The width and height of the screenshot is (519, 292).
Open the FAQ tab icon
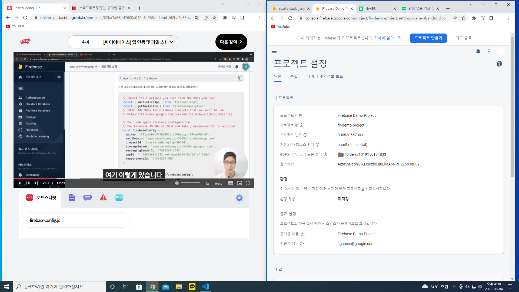click(119, 198)
